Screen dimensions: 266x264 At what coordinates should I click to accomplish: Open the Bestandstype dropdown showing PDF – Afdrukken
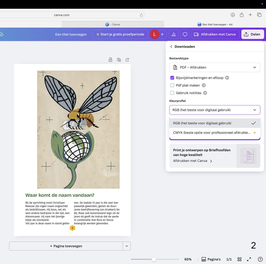215,67
